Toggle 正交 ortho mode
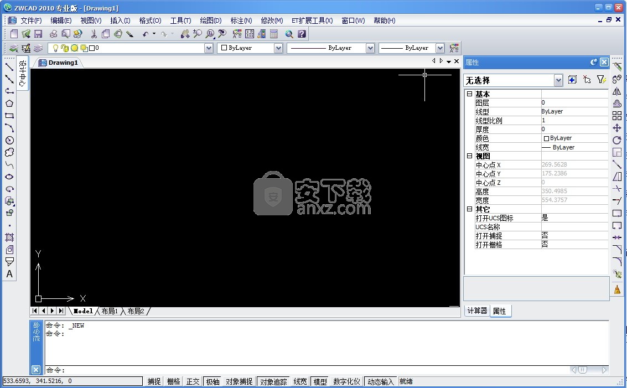The image size is (627, 388). coord(193,381)
